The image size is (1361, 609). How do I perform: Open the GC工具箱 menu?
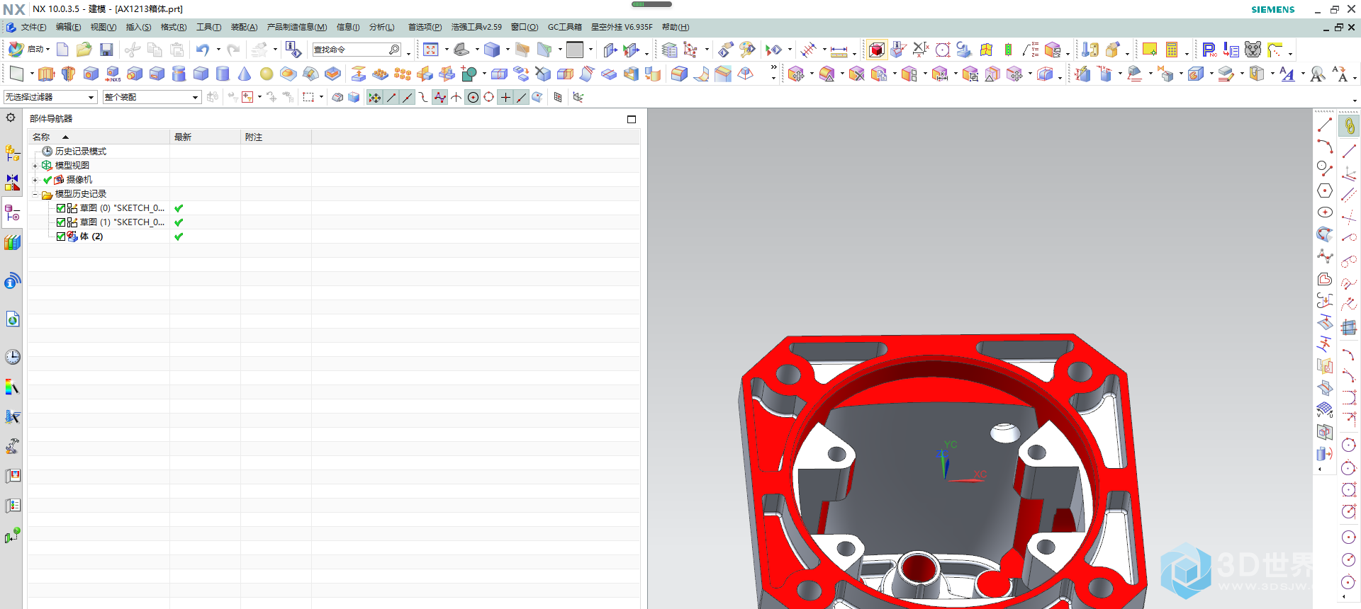(x=564, y=27)
